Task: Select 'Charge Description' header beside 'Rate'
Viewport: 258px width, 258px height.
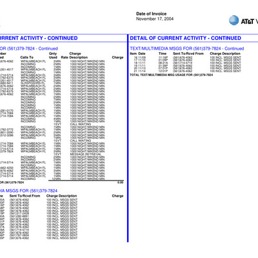Action: click(79, 55)
